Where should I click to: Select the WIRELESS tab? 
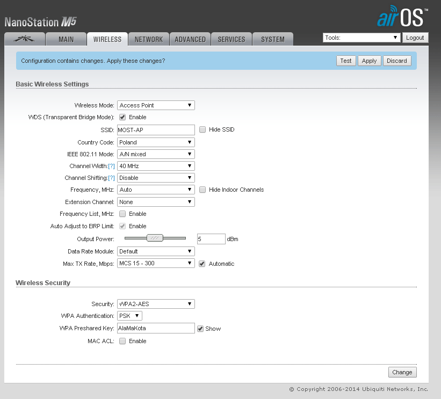pos(107,39)
